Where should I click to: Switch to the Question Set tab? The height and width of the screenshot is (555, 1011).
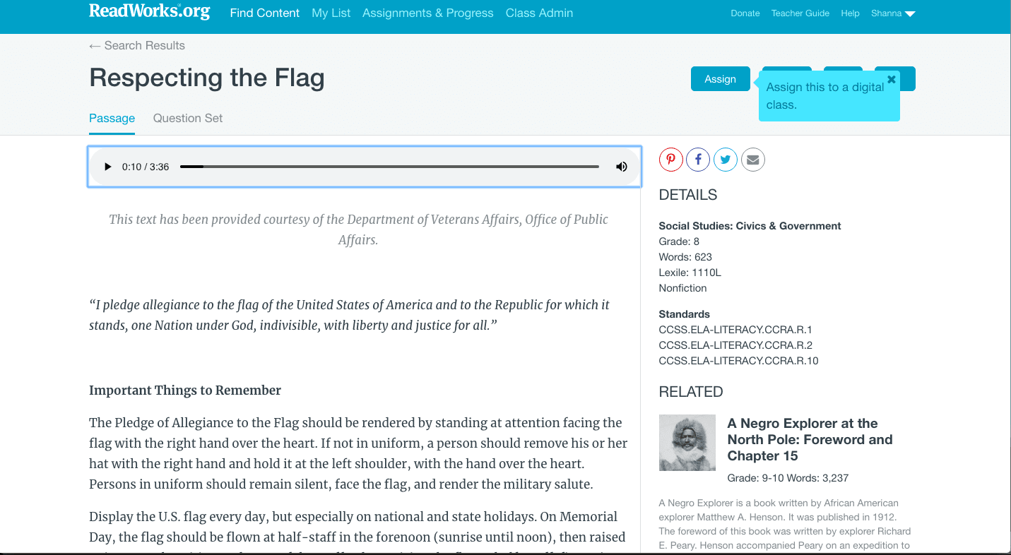point(188,118)
